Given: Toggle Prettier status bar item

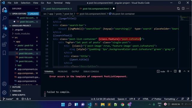Looking at the screenshot, I should tap(156, 99).
